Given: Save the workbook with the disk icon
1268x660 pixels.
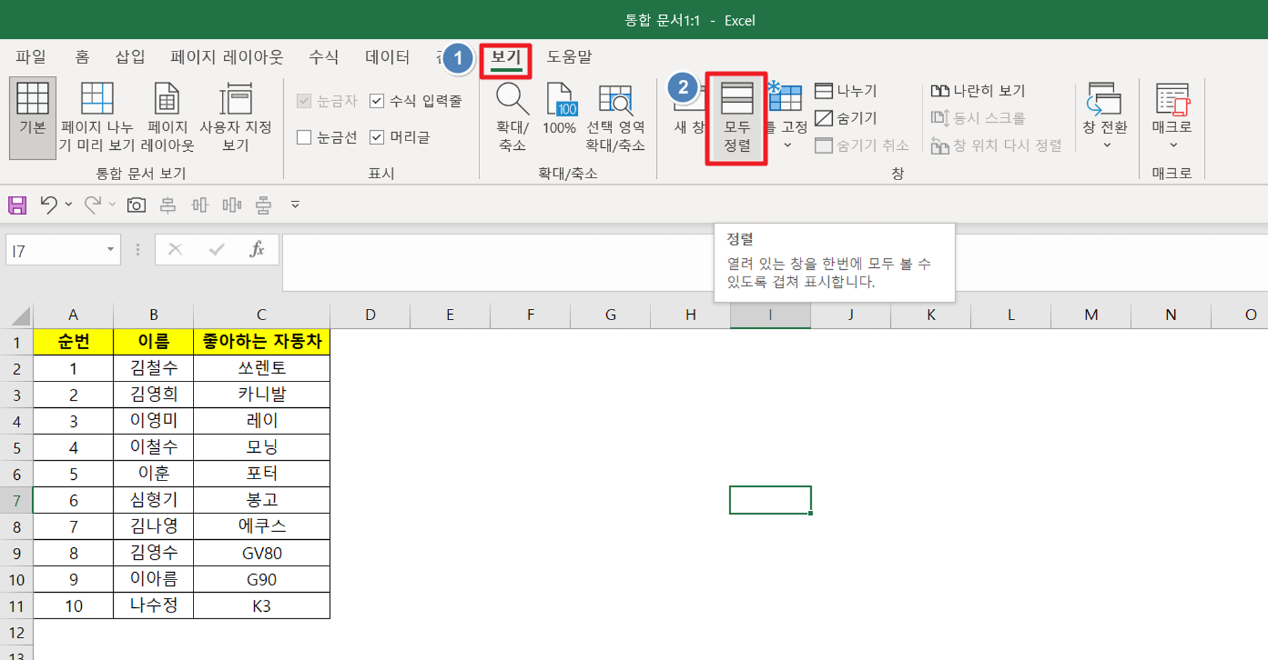Looking at the screenshot, I should [17, 205].
